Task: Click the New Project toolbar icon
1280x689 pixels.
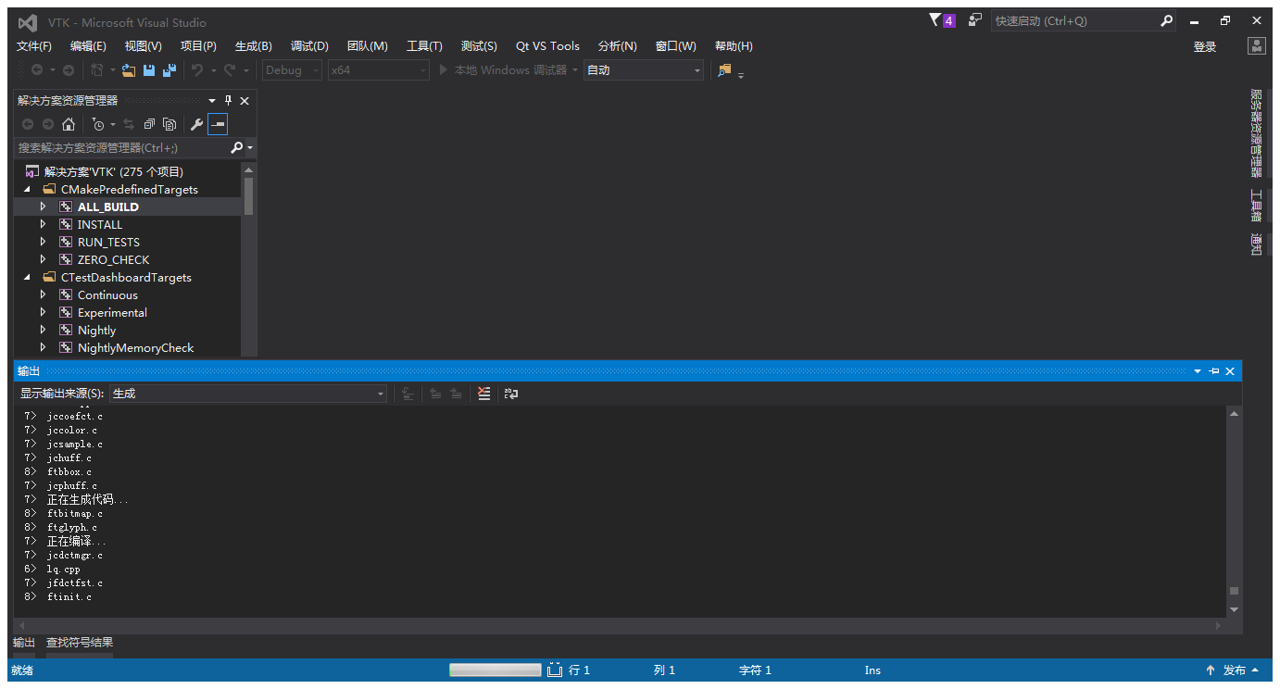Action: click(x=96, y=69)
